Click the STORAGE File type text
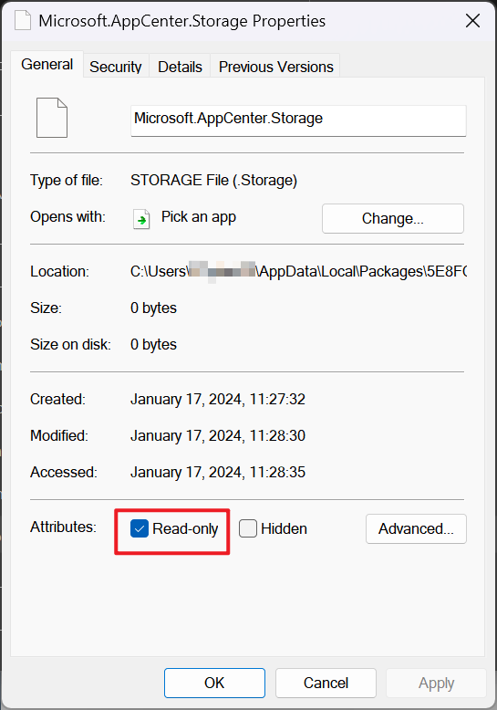497x710 pixels. [213, 180]
